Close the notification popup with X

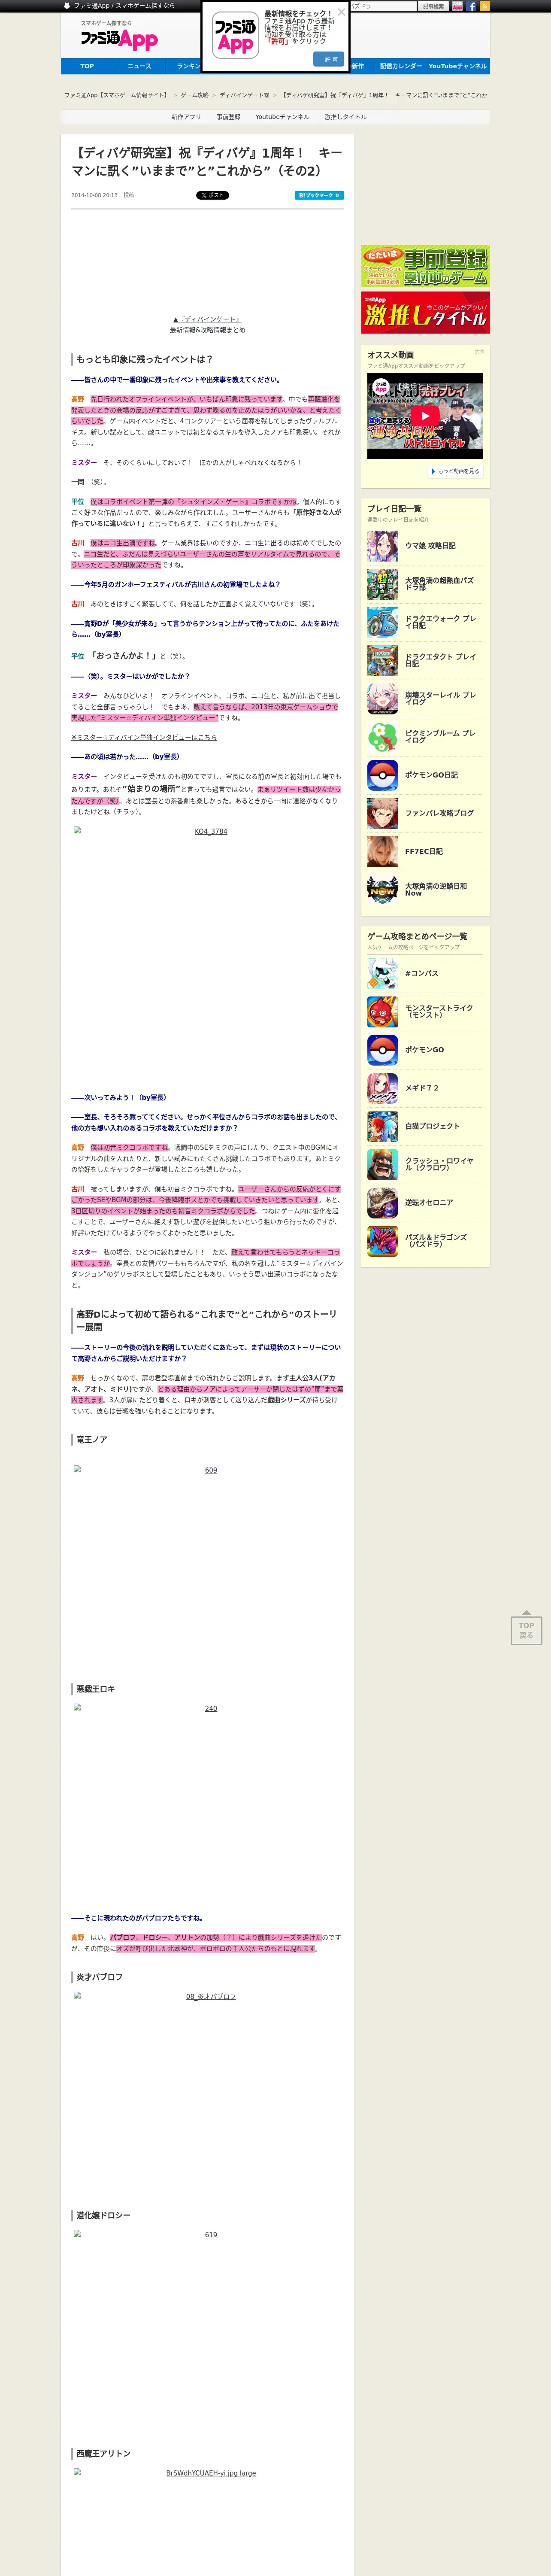[x=341, y=12]
